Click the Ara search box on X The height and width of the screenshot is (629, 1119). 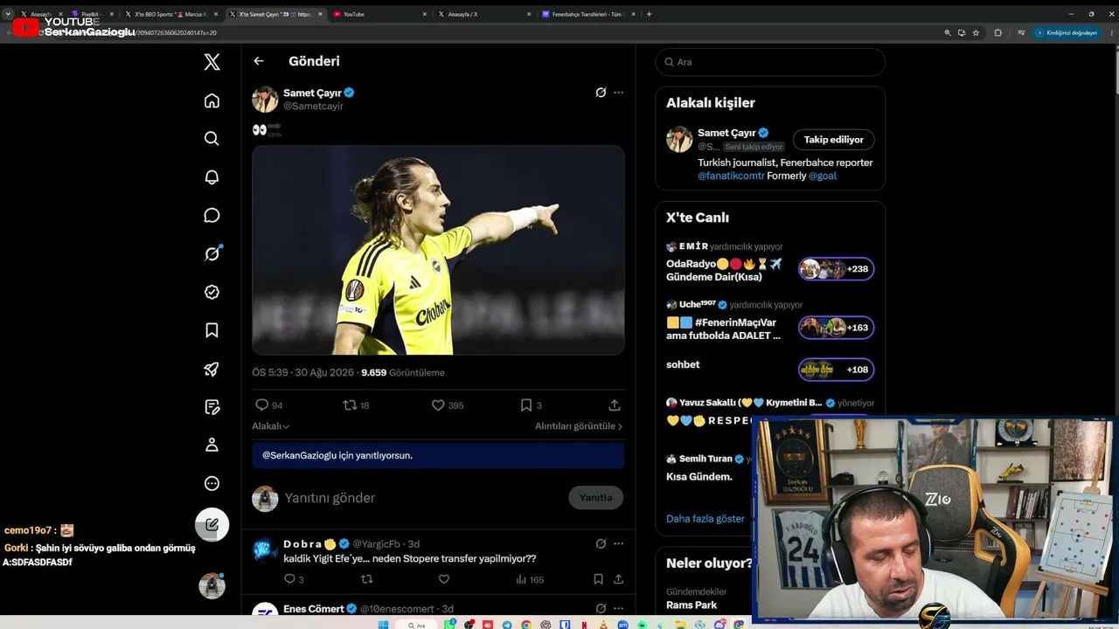pos(770,62)
